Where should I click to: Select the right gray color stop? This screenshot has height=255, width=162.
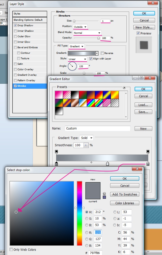pos(148,163)
